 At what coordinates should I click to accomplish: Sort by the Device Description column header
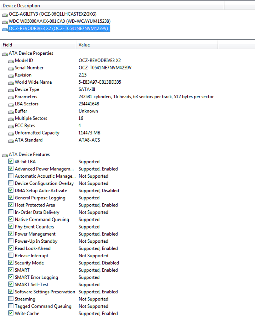(112, 6)
